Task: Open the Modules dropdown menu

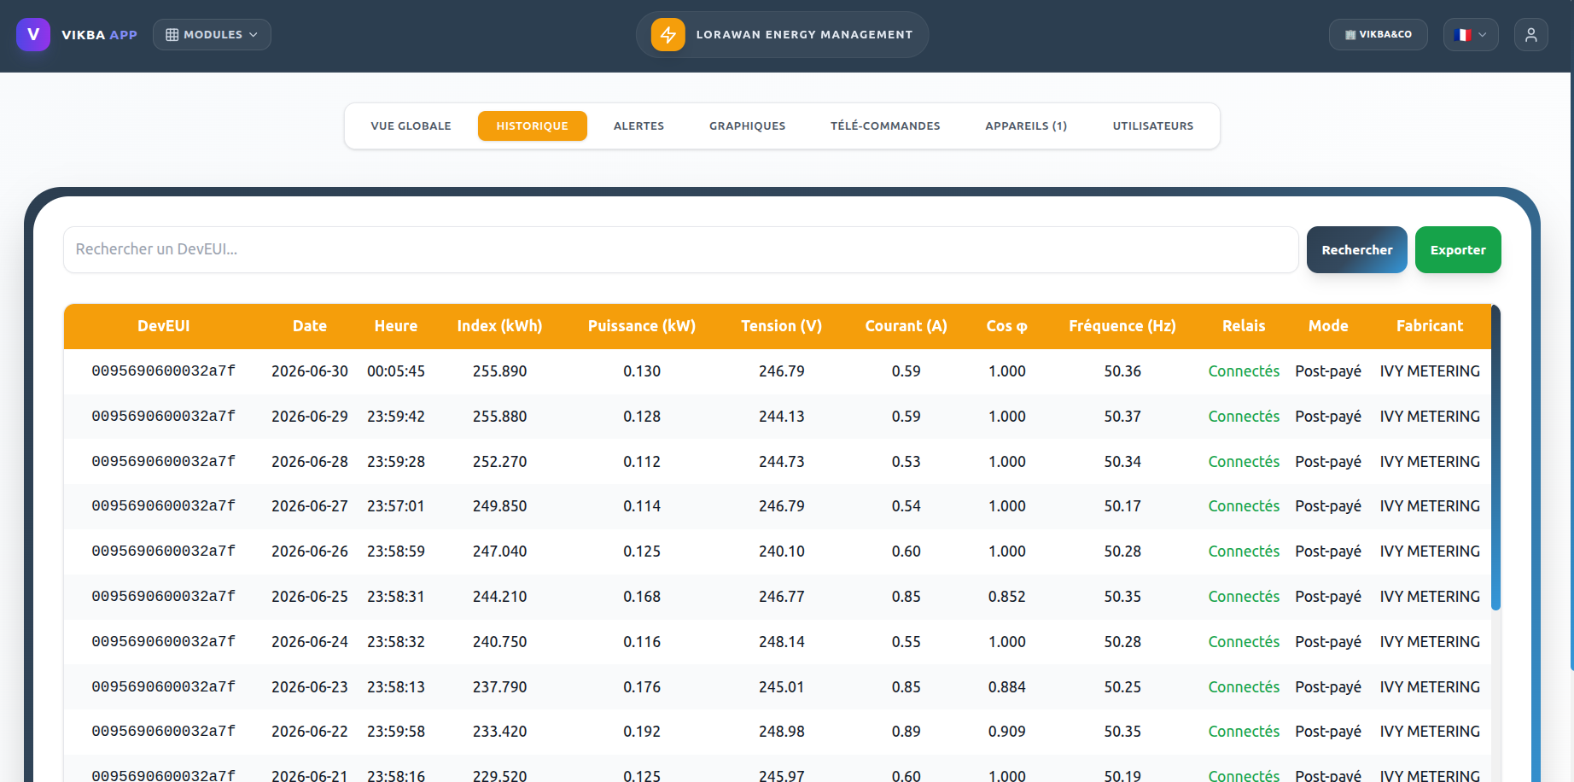Action: pos(212,34)
